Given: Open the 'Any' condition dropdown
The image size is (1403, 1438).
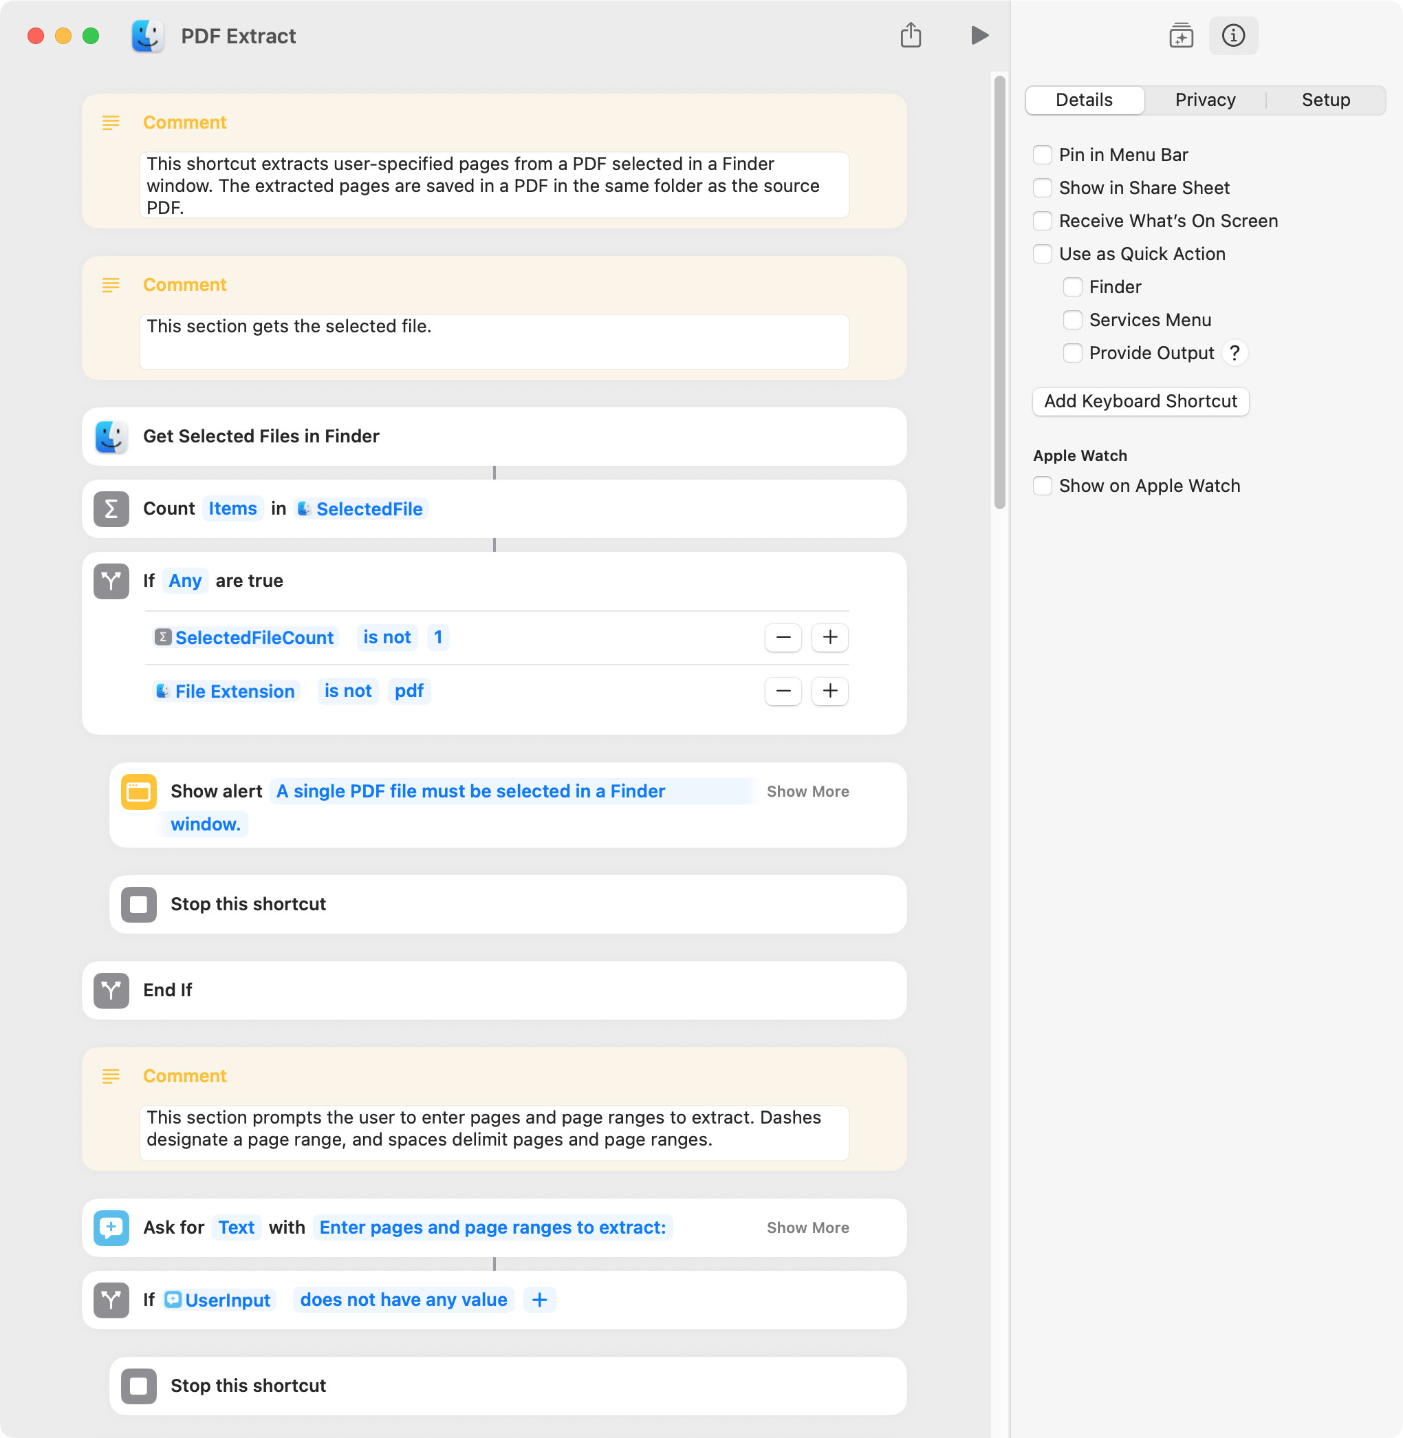Looking at the screenshot, I should 185,581.
